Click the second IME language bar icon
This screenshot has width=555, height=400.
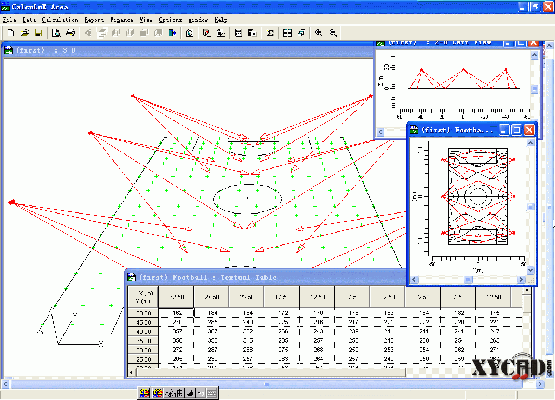pos(158,392)
